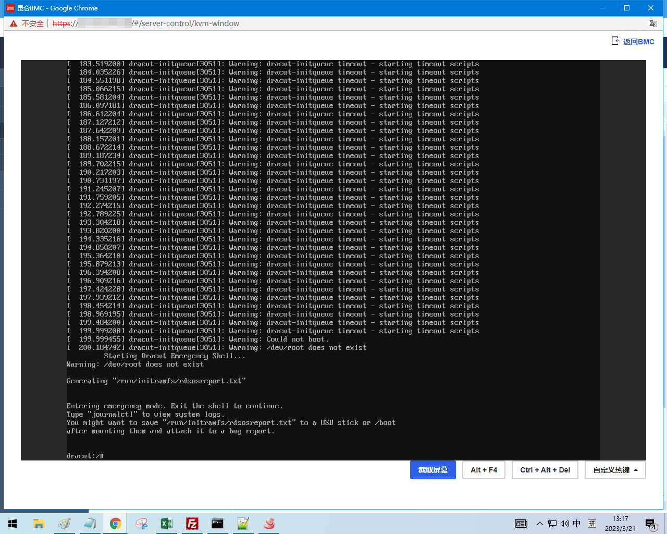
Task: Click the dracut:/# prompt in KVM console
Action: [x=85, y=456]
